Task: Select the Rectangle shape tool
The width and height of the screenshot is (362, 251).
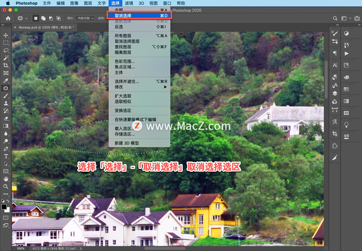Action: click(x=6, y=171)
